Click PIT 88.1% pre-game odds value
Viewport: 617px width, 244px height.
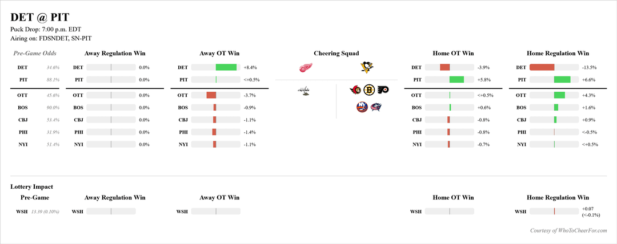[53, 80]
